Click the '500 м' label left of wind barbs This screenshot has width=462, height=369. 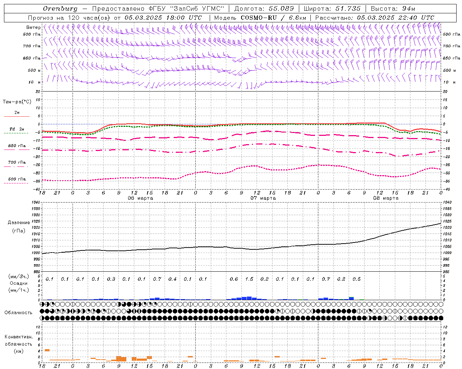point(35,70)
